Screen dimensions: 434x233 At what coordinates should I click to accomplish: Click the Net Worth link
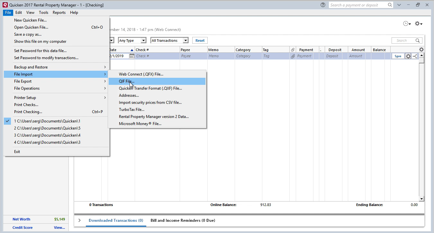click(21, 219)
